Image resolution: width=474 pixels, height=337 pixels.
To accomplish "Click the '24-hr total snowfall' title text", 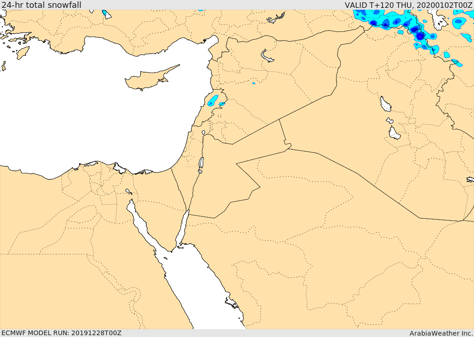I will coord(41,5).
